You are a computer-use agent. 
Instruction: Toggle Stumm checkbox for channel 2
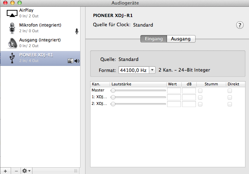coord(200,104)
